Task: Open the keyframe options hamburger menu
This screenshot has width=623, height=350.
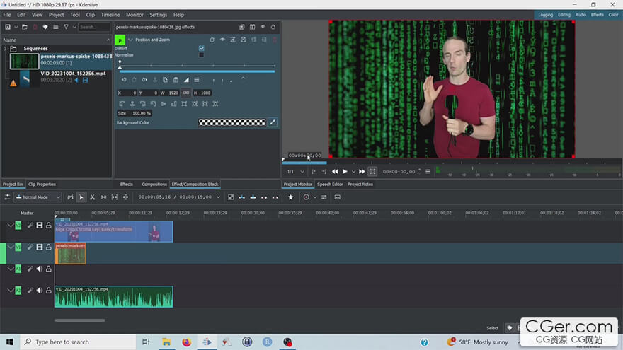Action: pyautogui.click(x=197, y=80)
